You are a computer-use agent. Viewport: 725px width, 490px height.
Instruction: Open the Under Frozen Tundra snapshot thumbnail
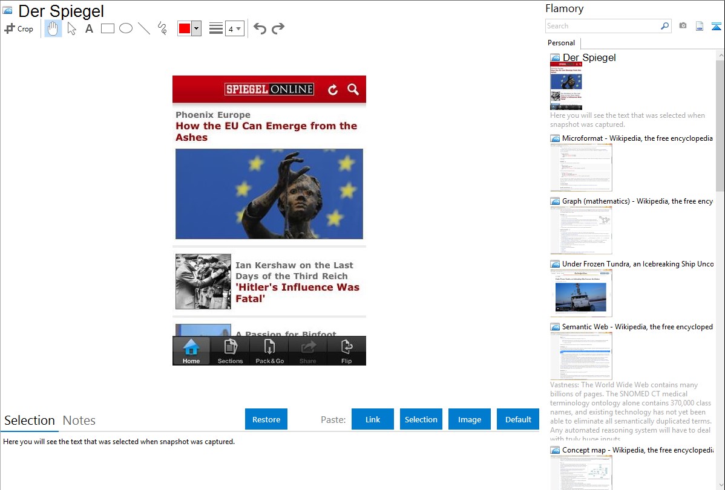(x=581, y=293)
